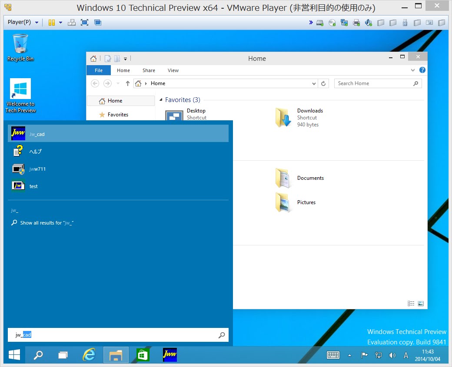The height and width of the screenshot is (367, 452).
Task: Click the Jww icon on the taskbar
Action: pyautogui.click(x=170, y=355)
